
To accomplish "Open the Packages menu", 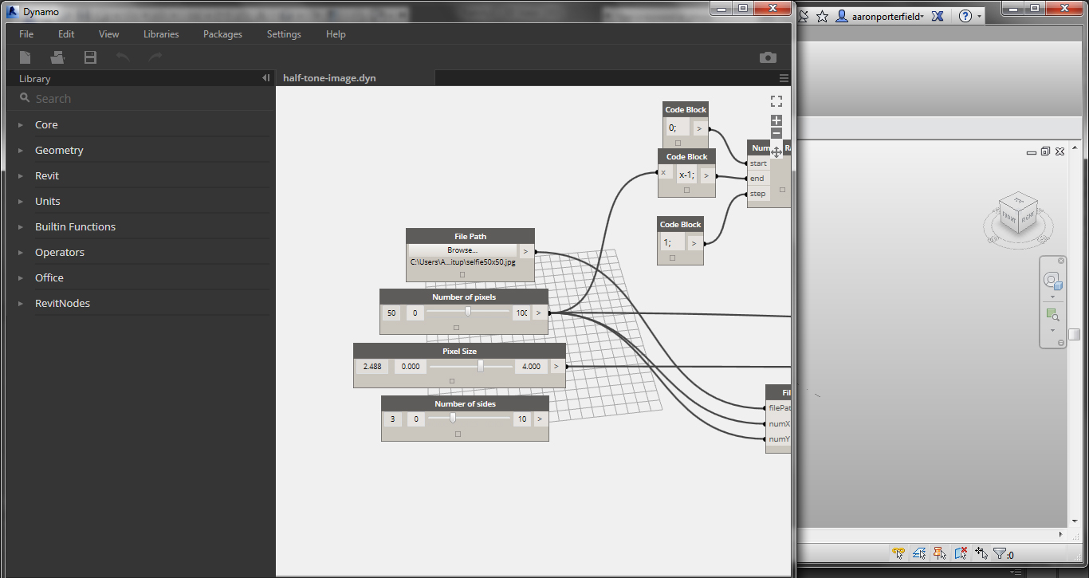I will tap(222, 34).
